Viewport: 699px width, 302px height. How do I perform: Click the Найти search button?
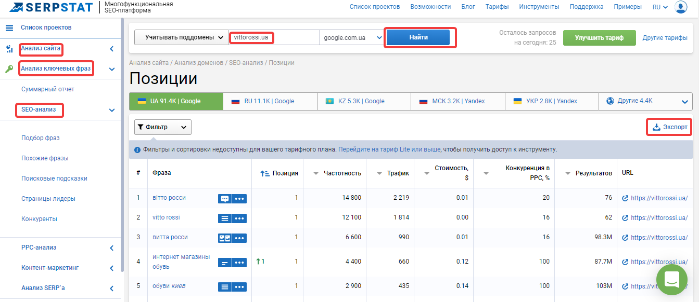[418, 37]
